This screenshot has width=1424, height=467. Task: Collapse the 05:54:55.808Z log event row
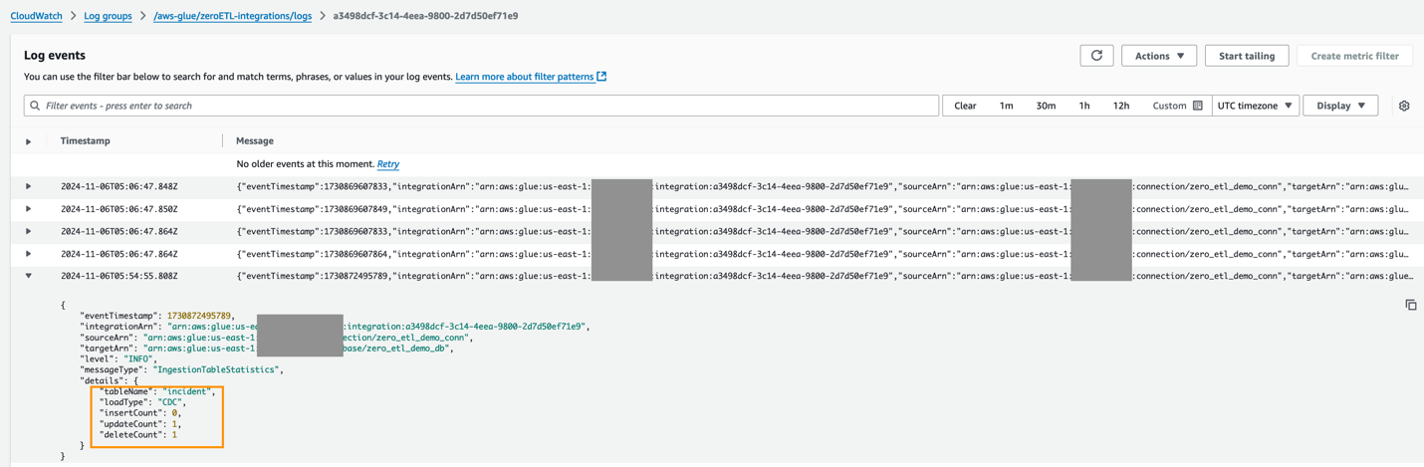(28, 276)
